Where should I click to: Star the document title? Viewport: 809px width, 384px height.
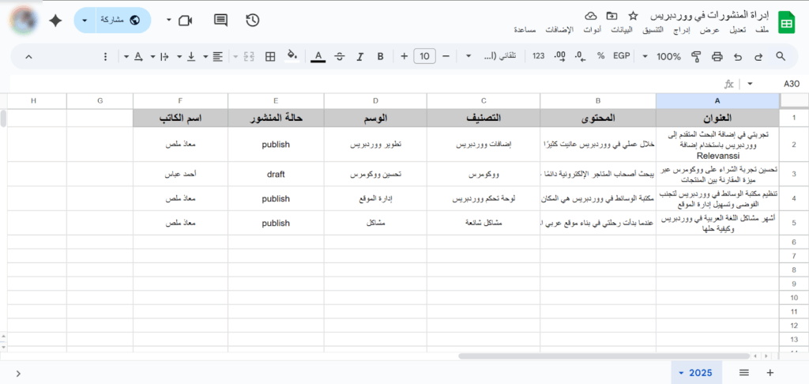tap(633, 16)
